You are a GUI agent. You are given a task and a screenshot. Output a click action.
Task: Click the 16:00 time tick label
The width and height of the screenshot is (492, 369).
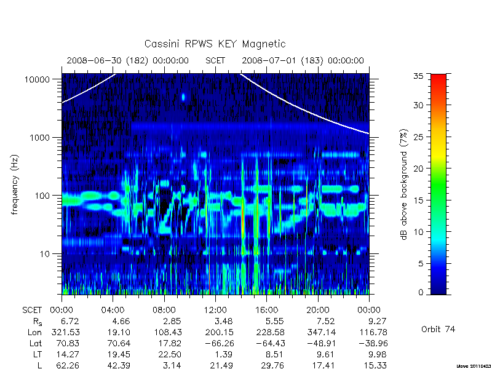tap(266, 311)
